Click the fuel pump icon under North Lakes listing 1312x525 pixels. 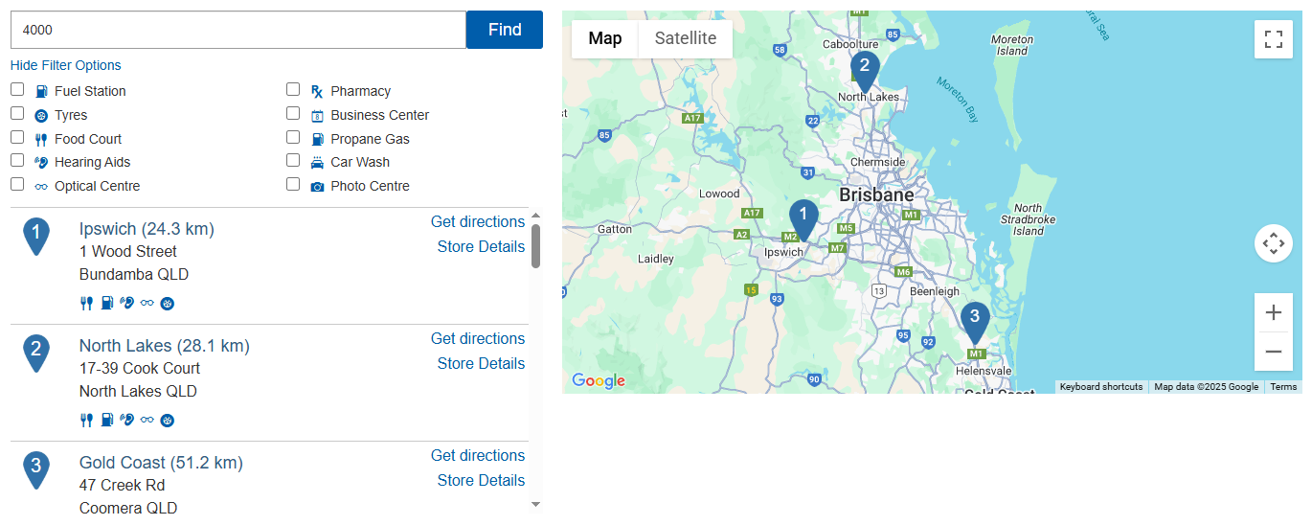click(x=107, y=420)
